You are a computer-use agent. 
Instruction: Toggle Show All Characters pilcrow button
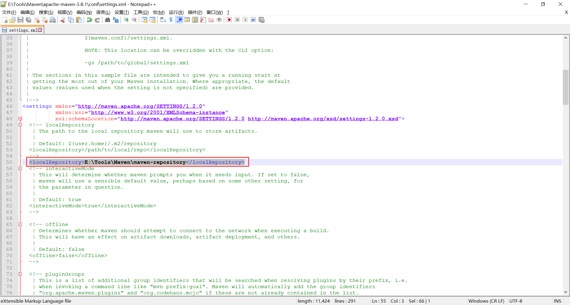point(171,20)
